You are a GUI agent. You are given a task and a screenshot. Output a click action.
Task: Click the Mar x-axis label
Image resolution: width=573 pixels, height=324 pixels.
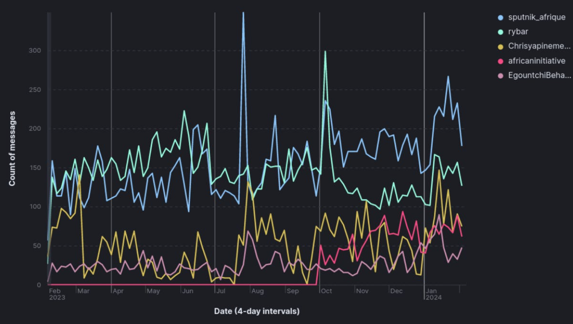point(83,291)
